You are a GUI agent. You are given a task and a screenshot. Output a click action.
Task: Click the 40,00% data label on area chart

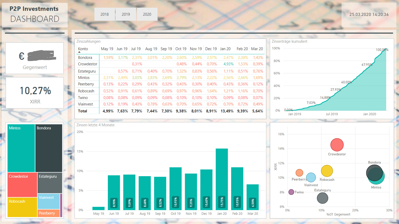(x=346, y=82)
